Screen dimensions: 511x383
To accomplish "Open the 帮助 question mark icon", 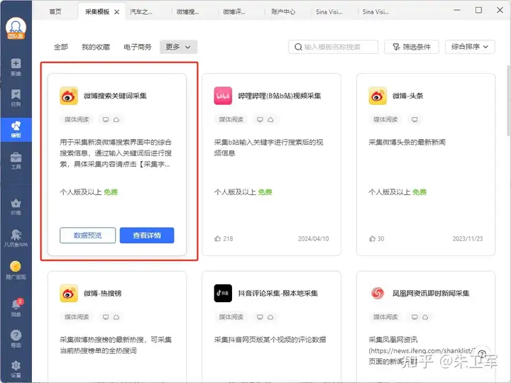I will (16, 335).
